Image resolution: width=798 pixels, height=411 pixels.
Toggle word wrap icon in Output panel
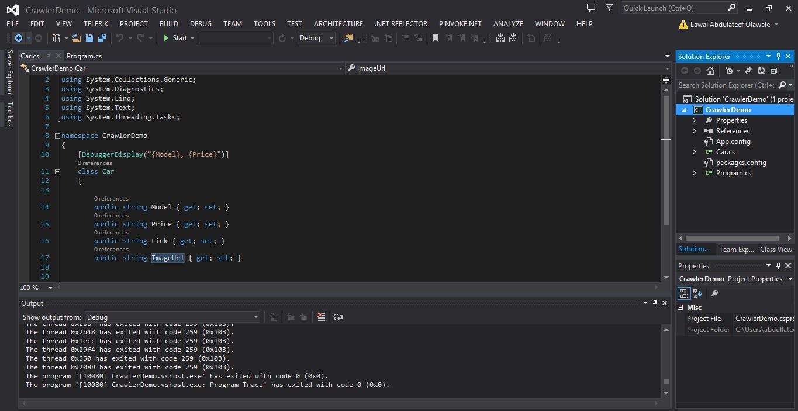click(338, 317)
